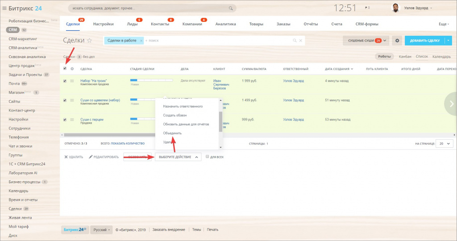Open the gear settings next to funnel button
Image resolution: width=457 pixels, height=241 pixels.
(397, 41)
